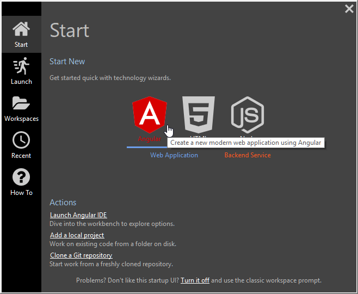
Task: Click the Turn it off link
Action: [x=195, y=280]
